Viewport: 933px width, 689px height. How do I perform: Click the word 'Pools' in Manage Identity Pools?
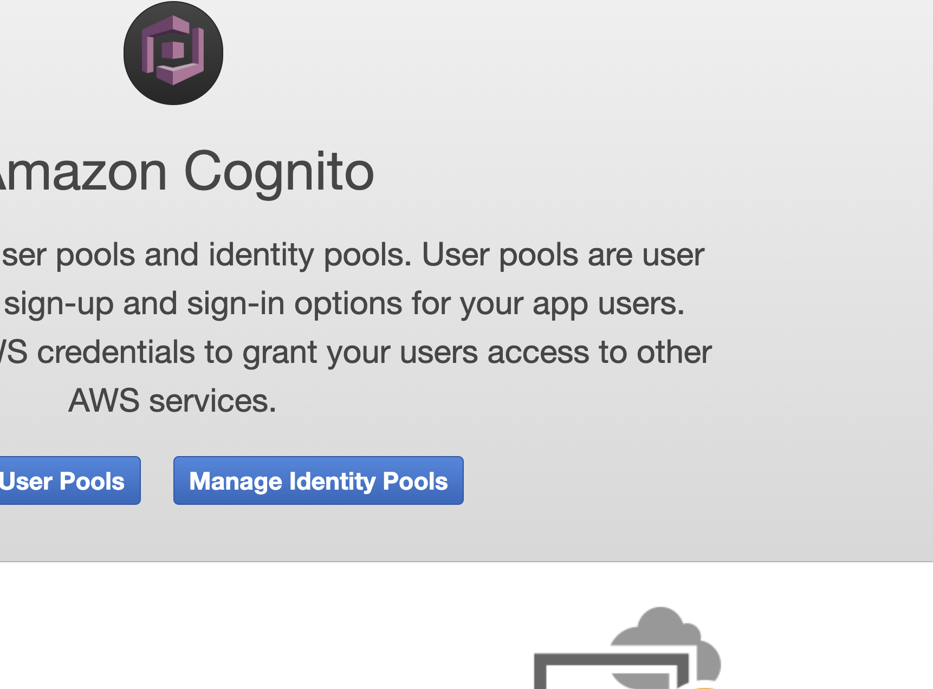pos(415,481)
